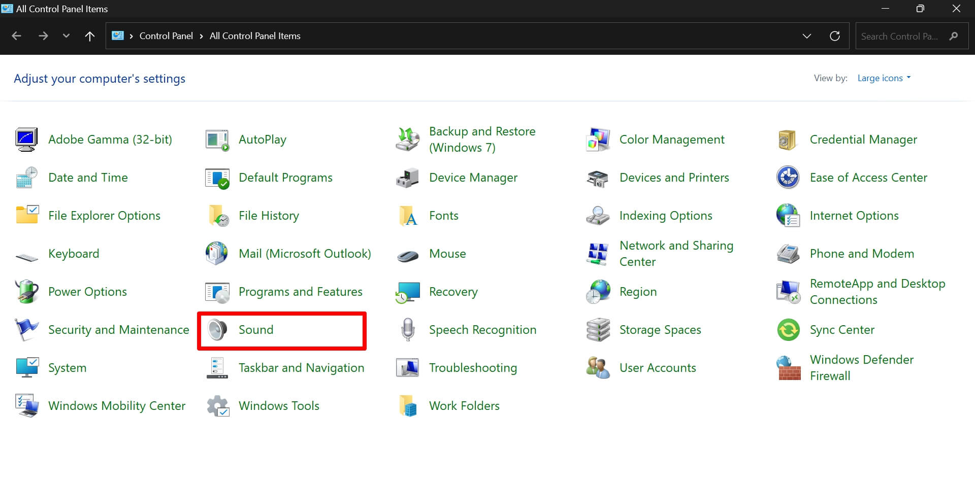This screenshot has height=484, width=975.
Task: Open the Sound speaker icon
Action: click(x=217, y=330)
